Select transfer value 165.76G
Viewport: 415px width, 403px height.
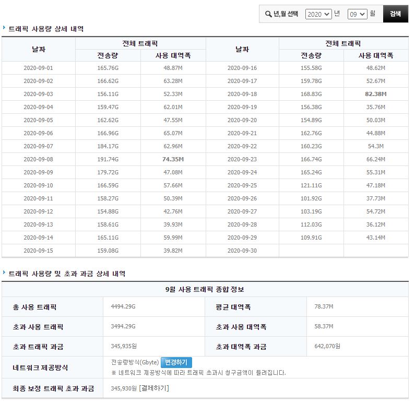tap(108, 68)
